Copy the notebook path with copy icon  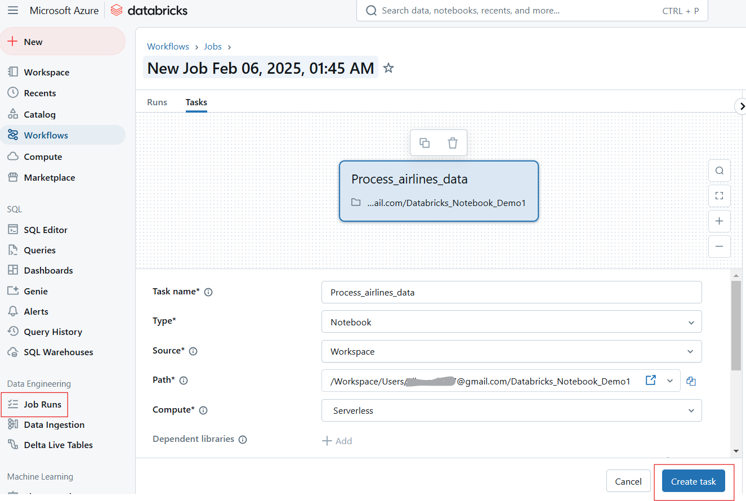pyautogui.click(x=691, y=381)
